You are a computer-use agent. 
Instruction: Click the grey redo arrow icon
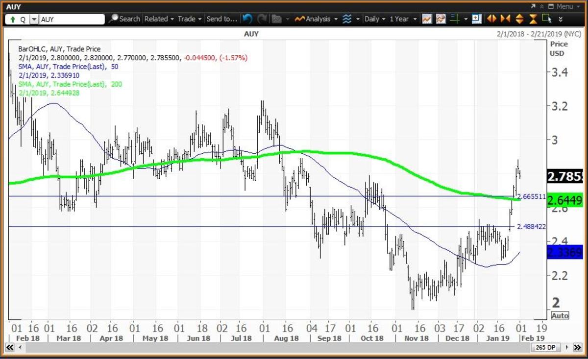pos(262,19)
